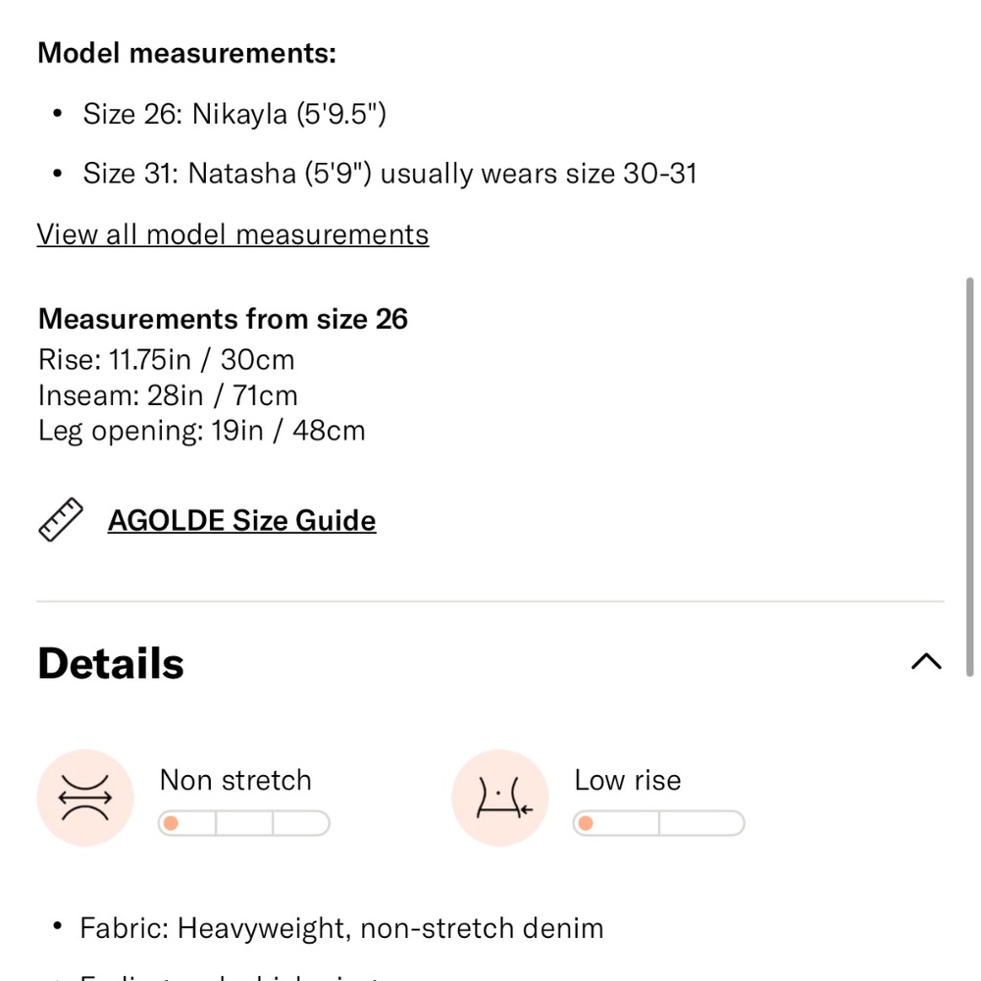Click the Inseam 28in measurement text

click(168, 395)
